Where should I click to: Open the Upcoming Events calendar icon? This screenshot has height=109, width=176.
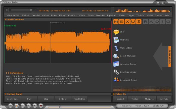(116, 64)
